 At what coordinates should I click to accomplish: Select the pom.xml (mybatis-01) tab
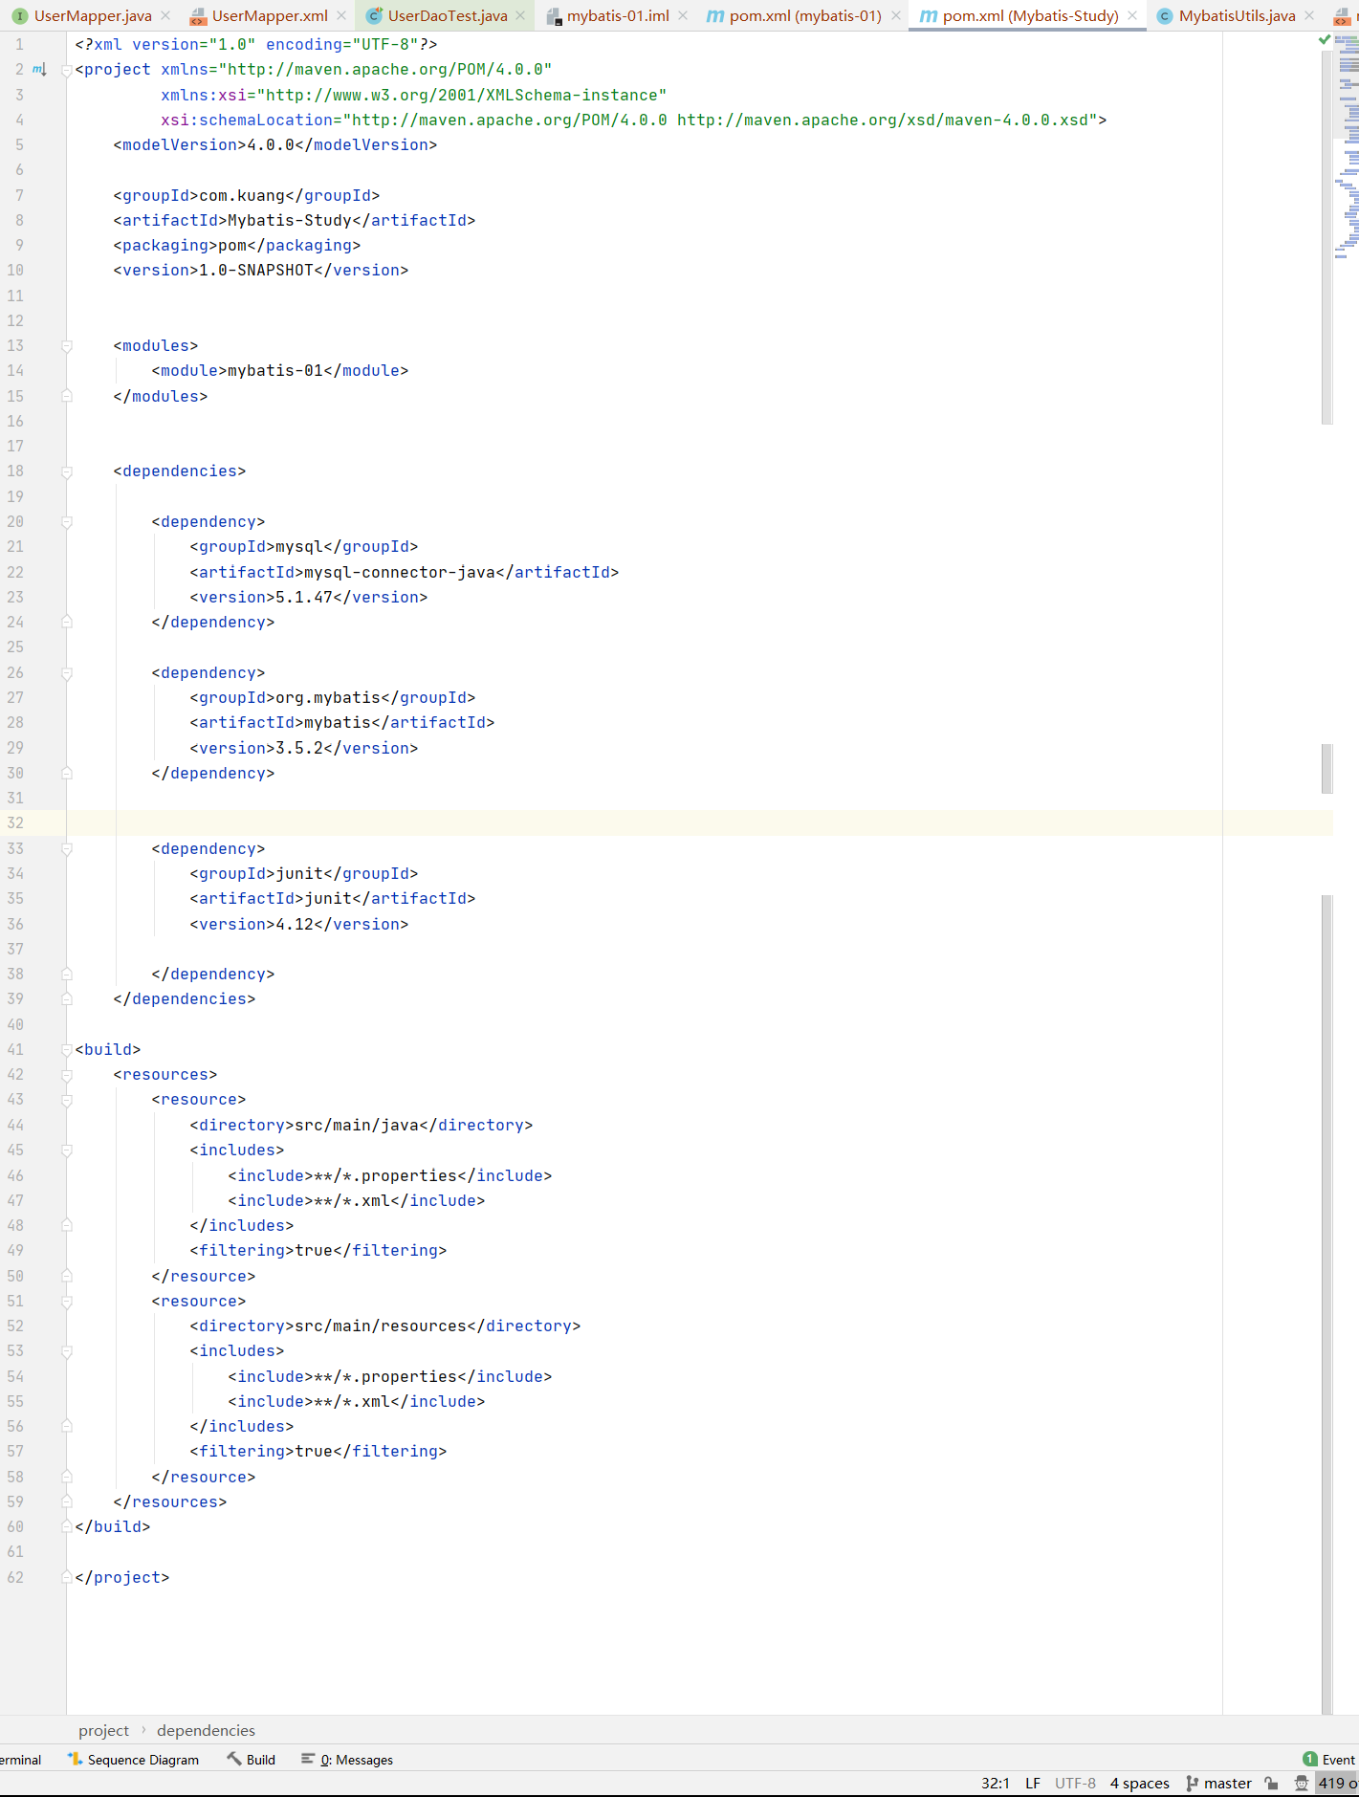click(x=805, y=15)
